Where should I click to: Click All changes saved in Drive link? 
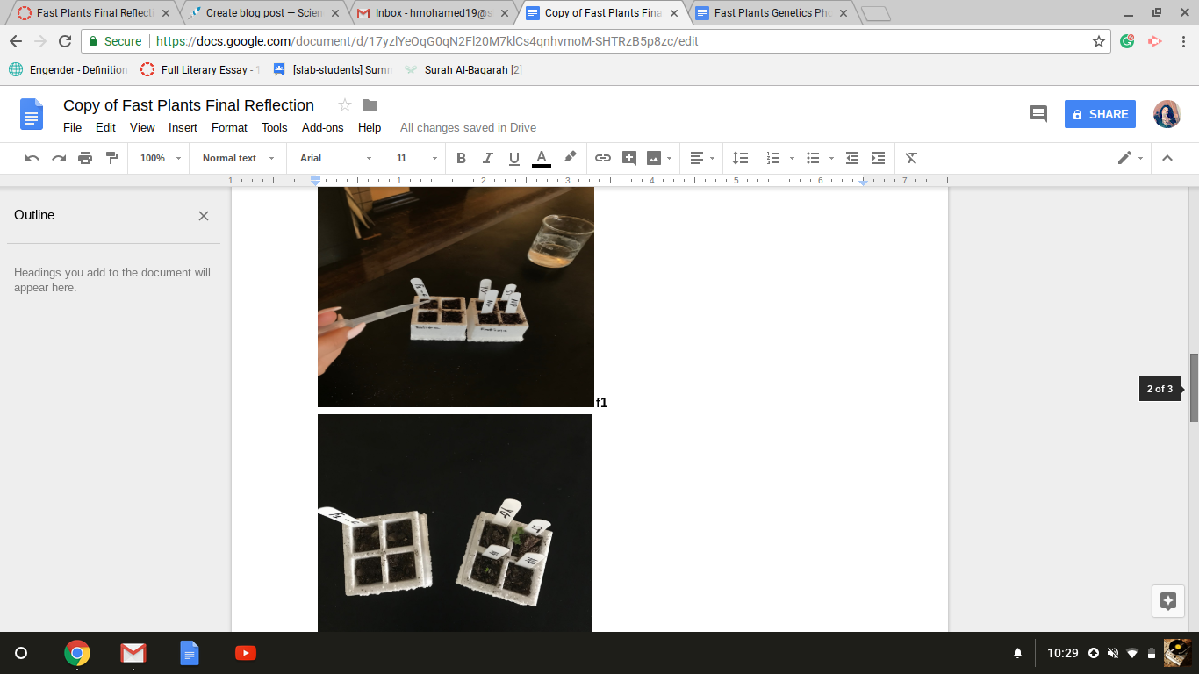tap(468, 127)
